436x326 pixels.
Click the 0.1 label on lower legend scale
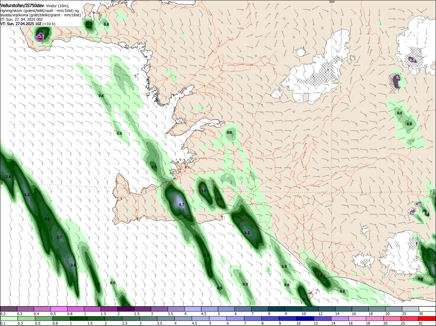pyautogui.click(x=3, y=323)
